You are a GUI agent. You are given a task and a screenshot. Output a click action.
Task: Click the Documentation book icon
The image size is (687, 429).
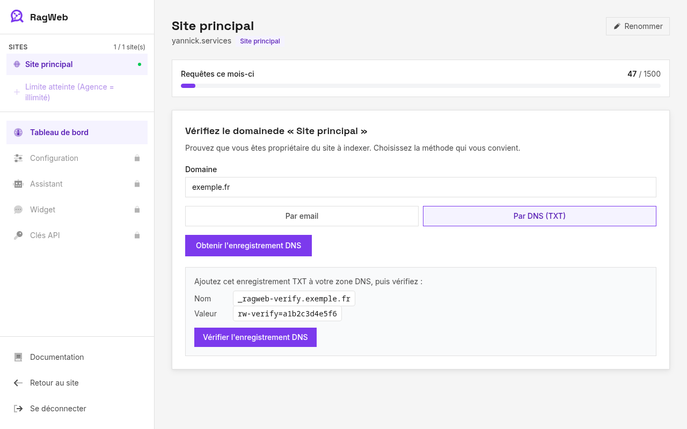coord(18,357)
